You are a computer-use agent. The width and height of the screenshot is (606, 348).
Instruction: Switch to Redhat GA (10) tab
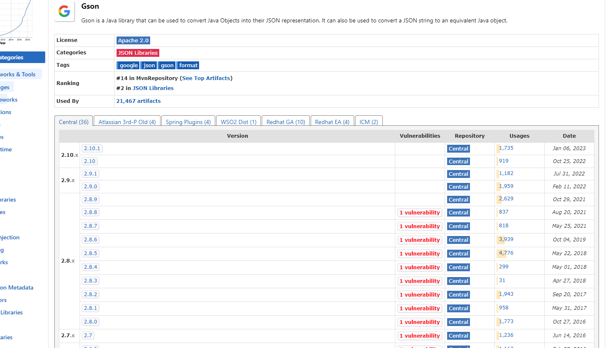[286, 122]
